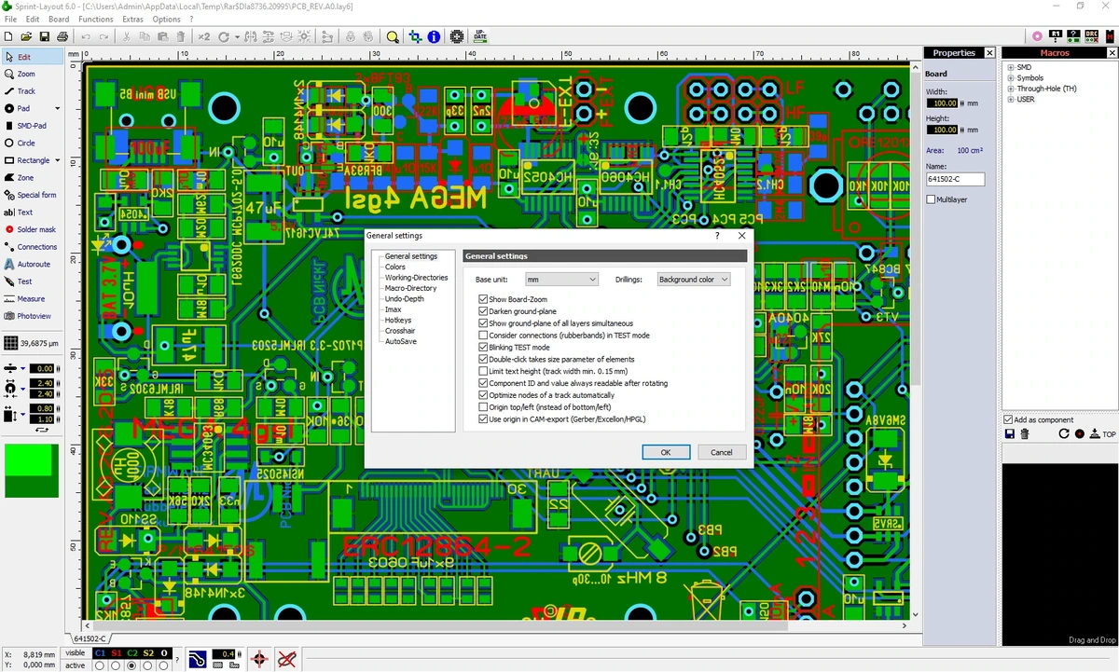Enable Limit text height checkbox
The image size is (1119, 672).
point(483,371)
